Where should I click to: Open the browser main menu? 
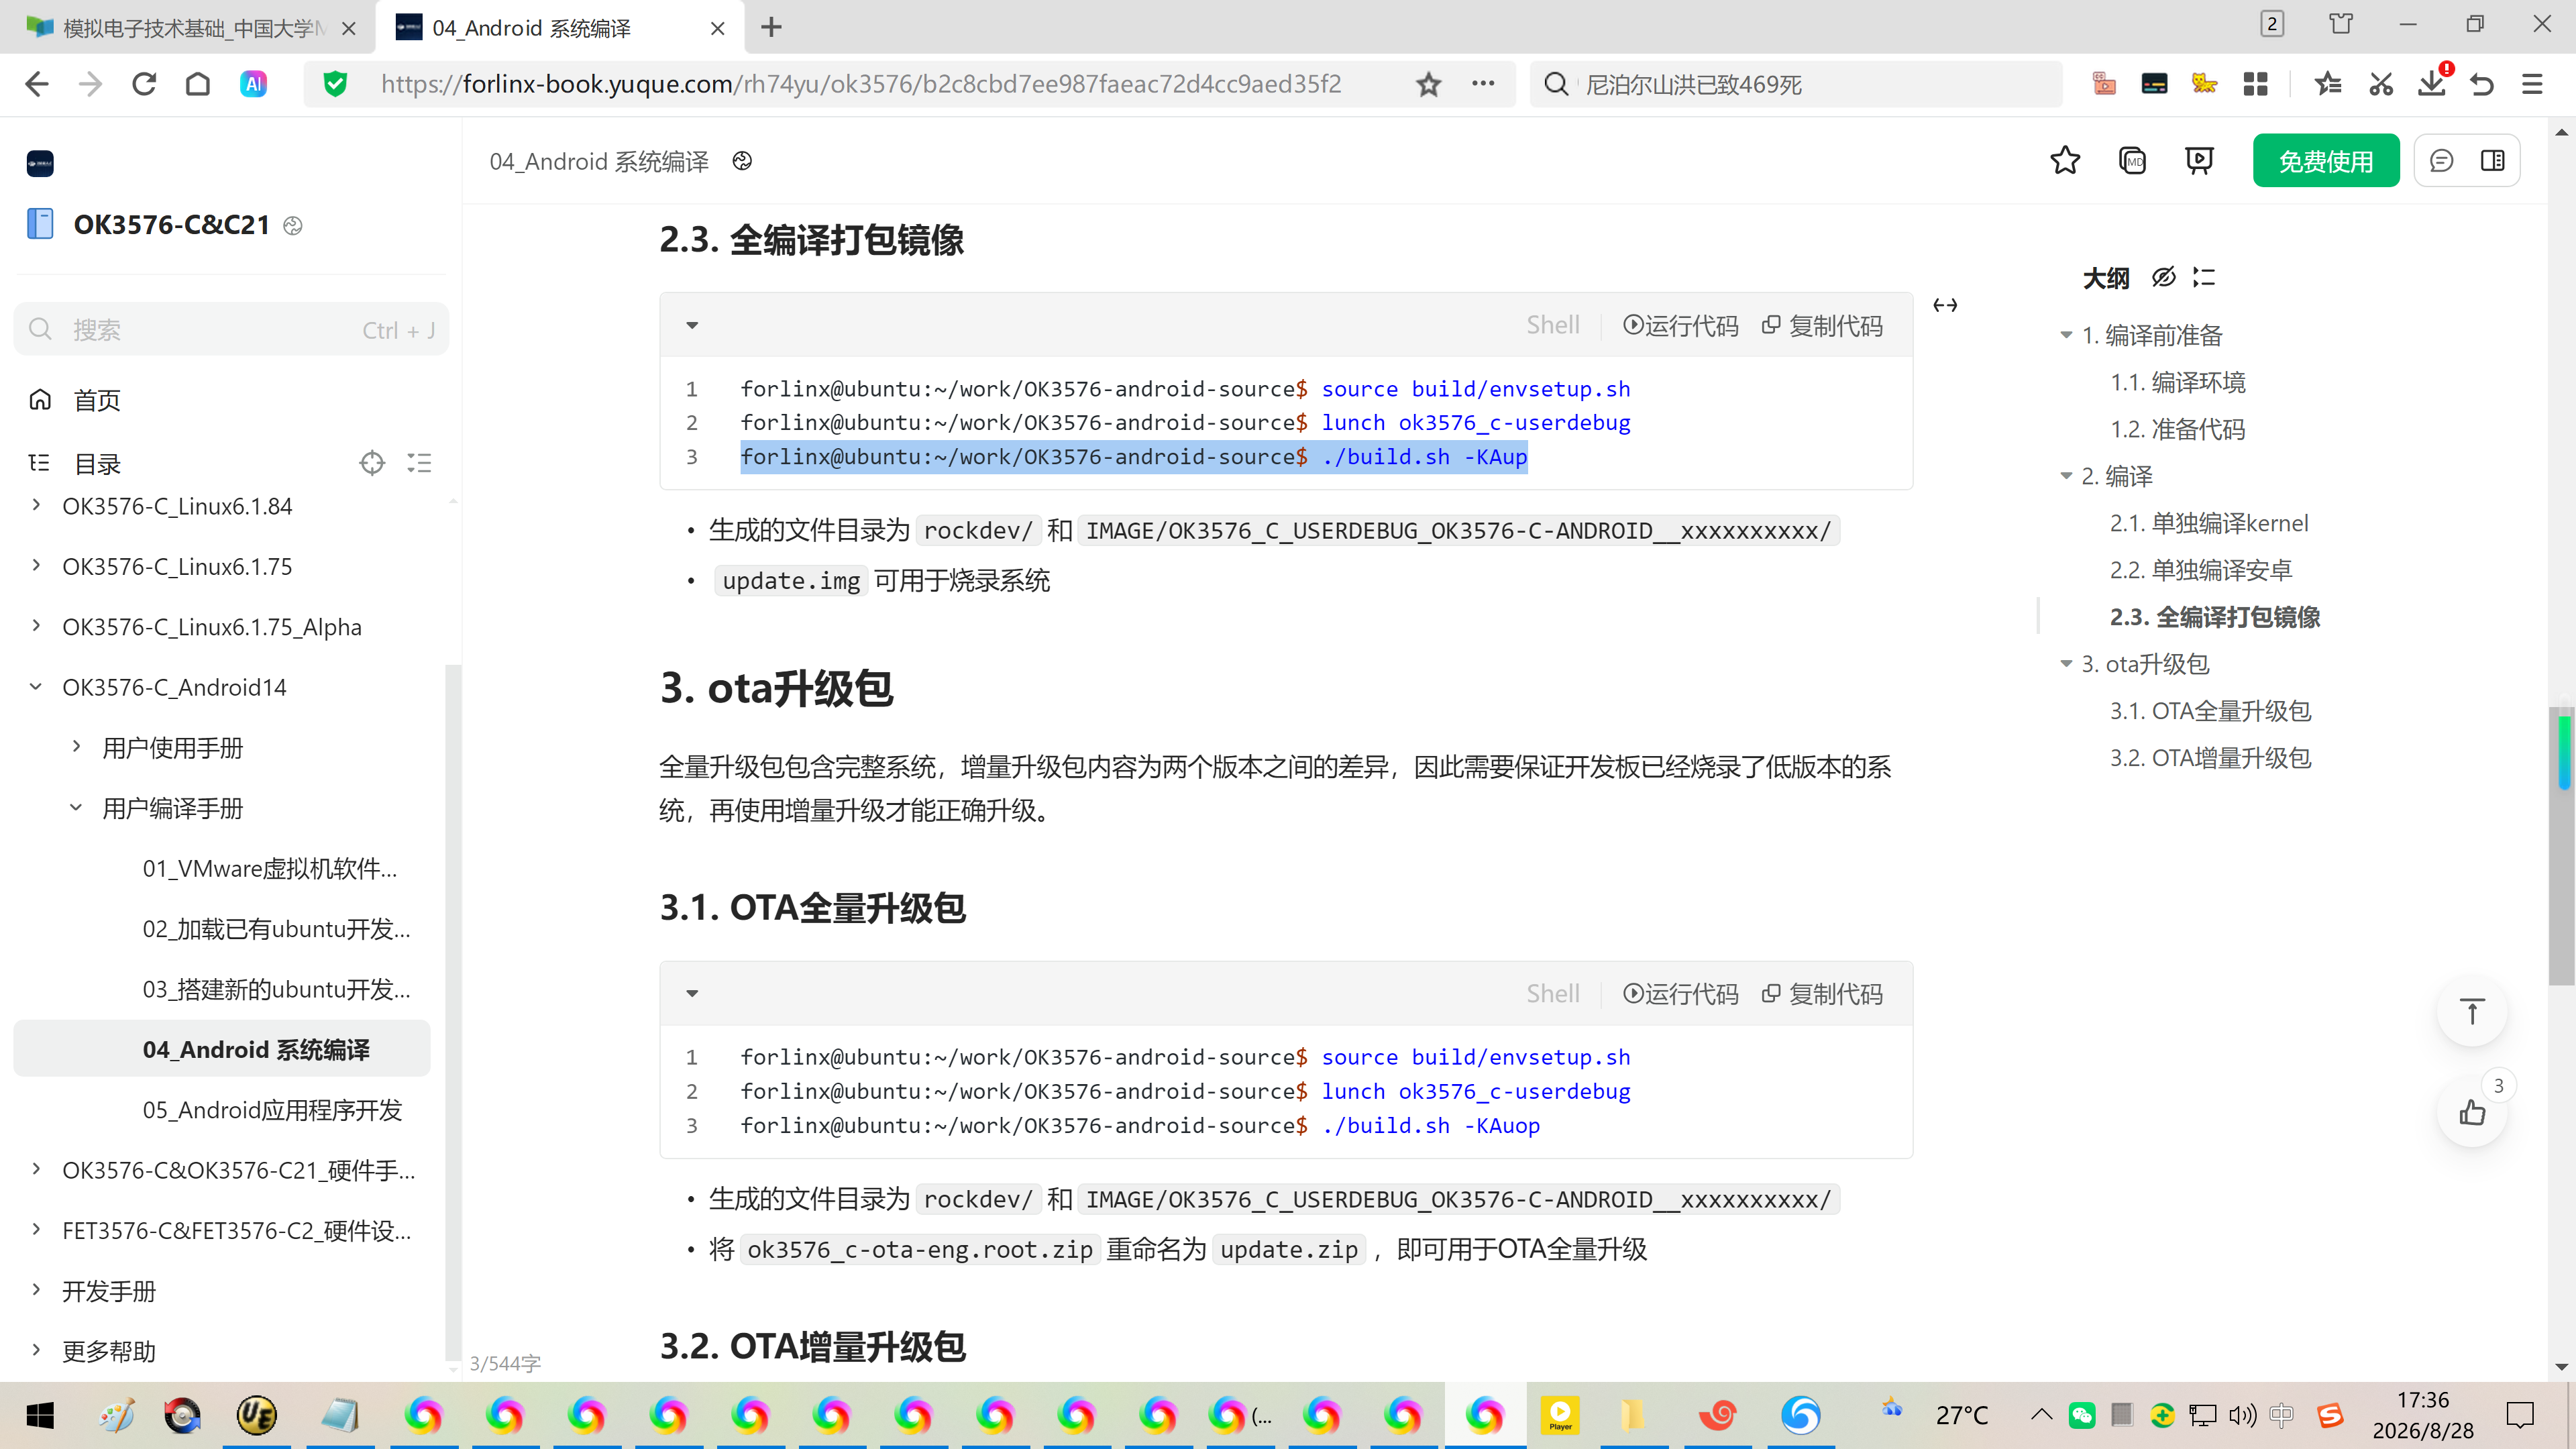pyautogui.click(x=2532, y=84)
